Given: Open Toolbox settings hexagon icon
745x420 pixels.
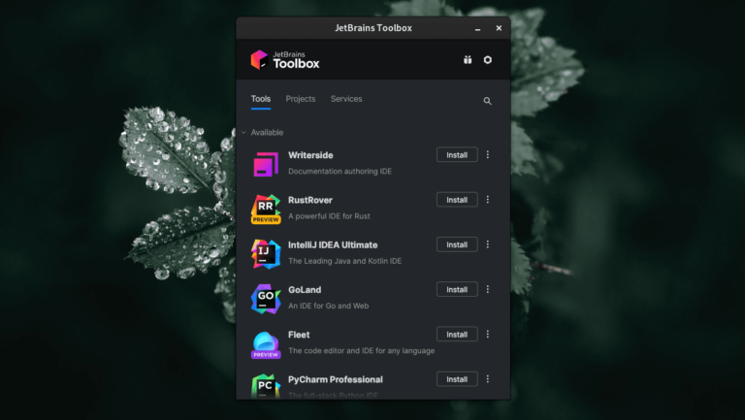Looking at the screenshot, I should click(487, 60).
